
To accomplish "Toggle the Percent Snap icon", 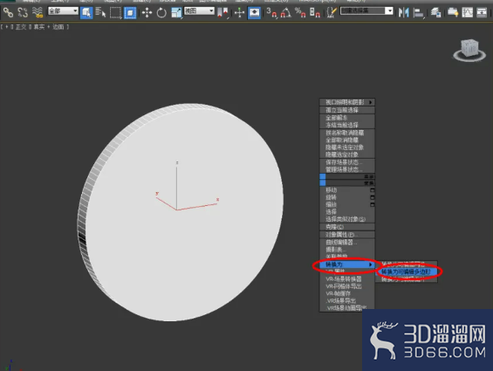I will coord(300,12).
